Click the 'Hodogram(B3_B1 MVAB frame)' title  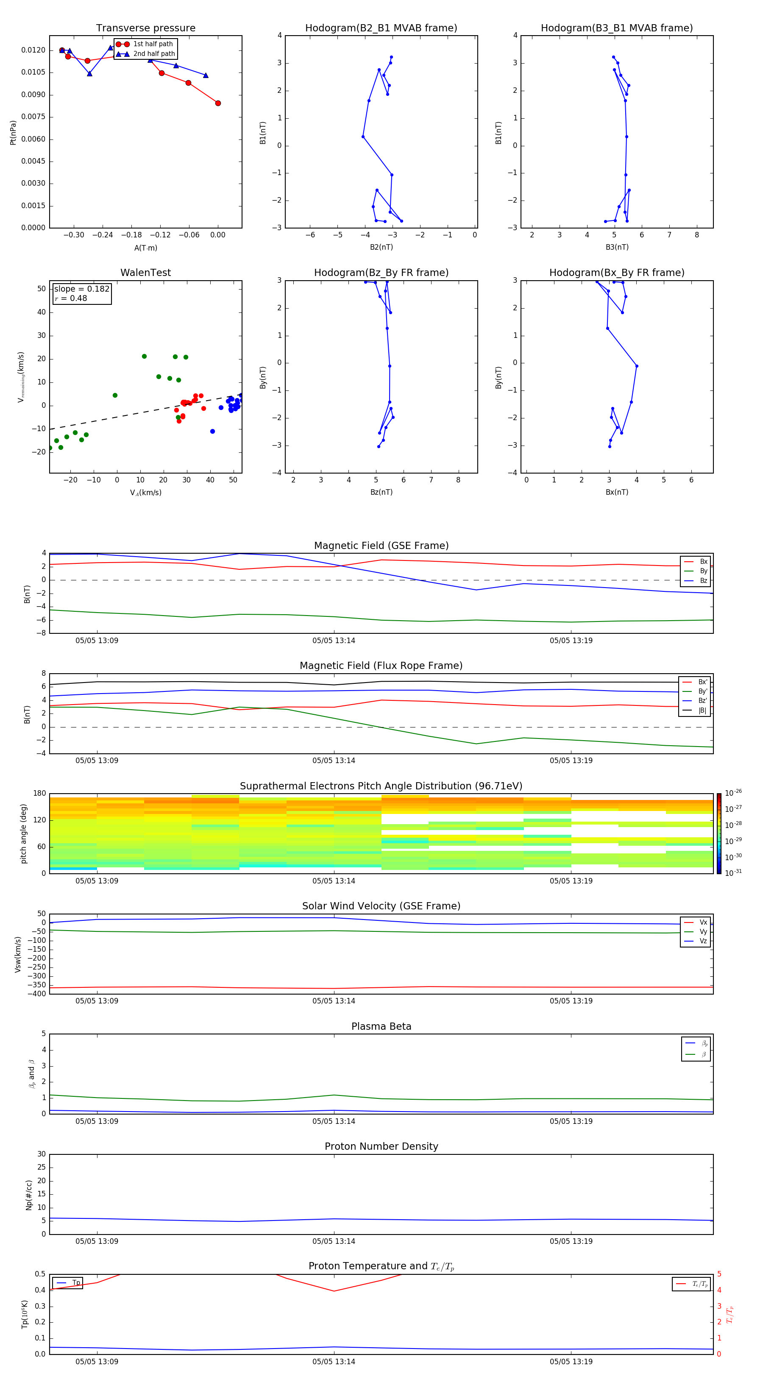pos(617,28)
